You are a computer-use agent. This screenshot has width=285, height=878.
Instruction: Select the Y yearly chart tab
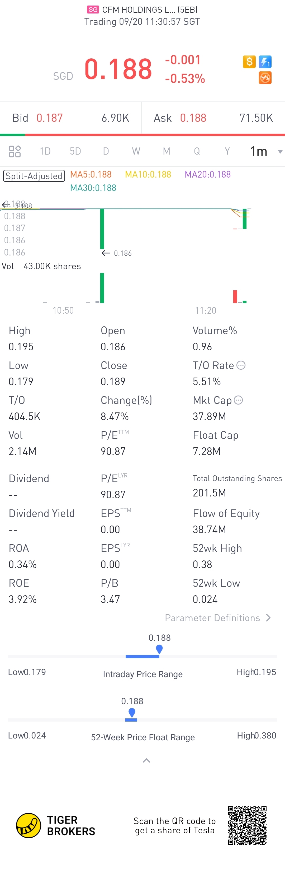[x=227, y=151]
